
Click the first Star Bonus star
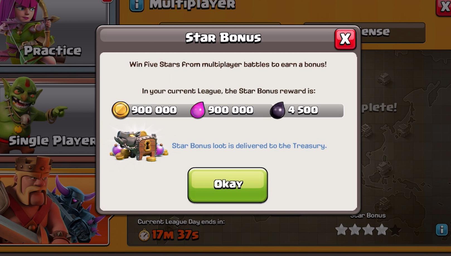pos(341,230)
